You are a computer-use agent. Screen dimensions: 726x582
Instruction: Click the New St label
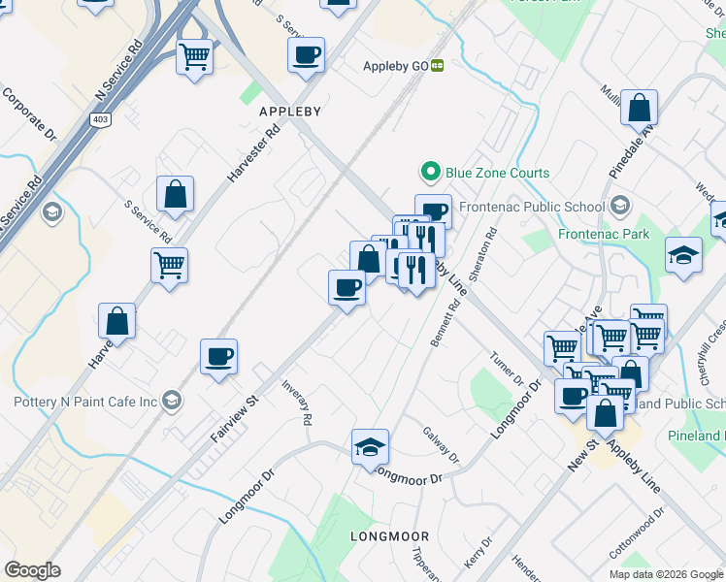583,456
